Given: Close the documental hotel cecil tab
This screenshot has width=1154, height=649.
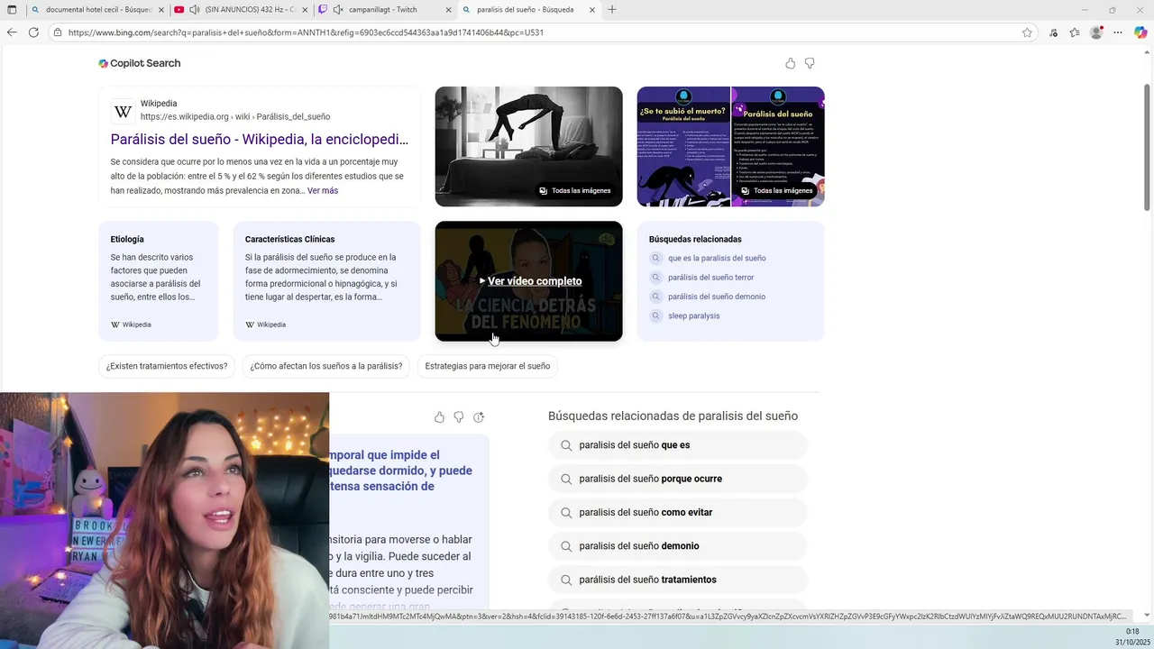Looking at the screenshot, I should [161, 10].
